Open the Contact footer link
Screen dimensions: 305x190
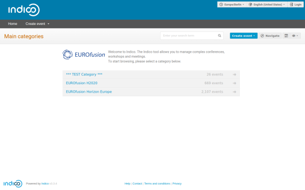(x=137, y=183)
